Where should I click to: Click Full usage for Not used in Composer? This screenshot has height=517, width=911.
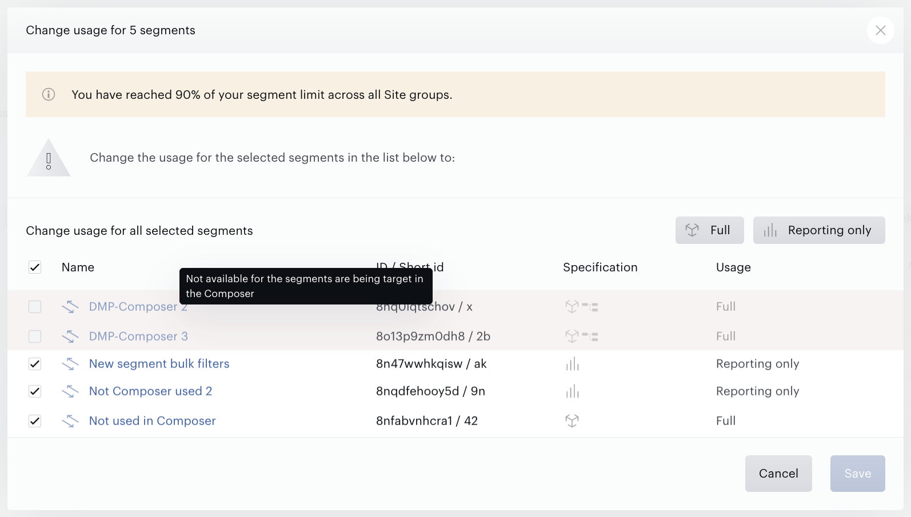[x=726, y=421]
